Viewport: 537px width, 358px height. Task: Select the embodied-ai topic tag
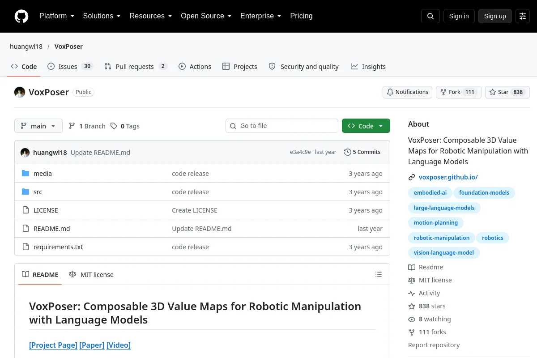click(x=430, y=193)
